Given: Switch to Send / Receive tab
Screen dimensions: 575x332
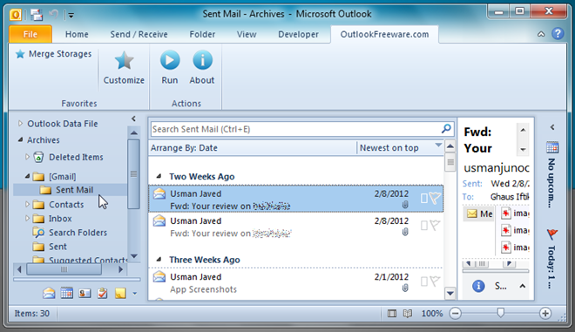Looking at the screenshot, I should tap(139, 34).
